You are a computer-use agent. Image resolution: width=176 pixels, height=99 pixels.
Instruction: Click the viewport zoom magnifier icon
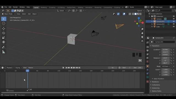pyautogui.click(x=142, y=29)
